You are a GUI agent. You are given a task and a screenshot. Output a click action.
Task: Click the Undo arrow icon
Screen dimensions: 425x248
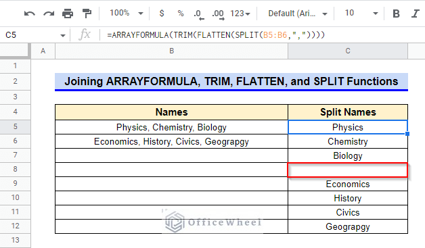pos(29,14)
